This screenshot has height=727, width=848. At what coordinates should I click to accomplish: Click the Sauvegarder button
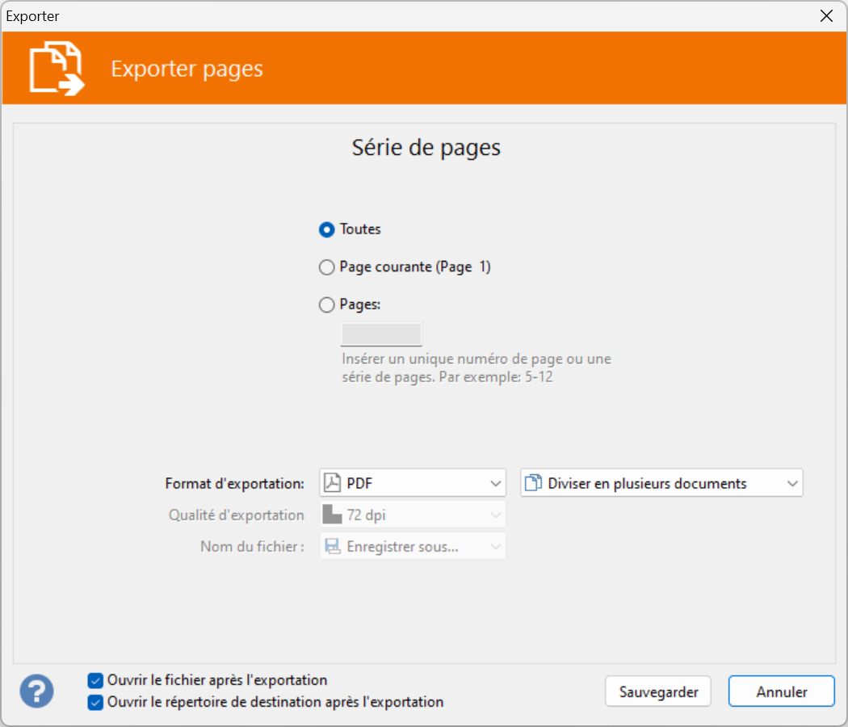click(657, 691)
